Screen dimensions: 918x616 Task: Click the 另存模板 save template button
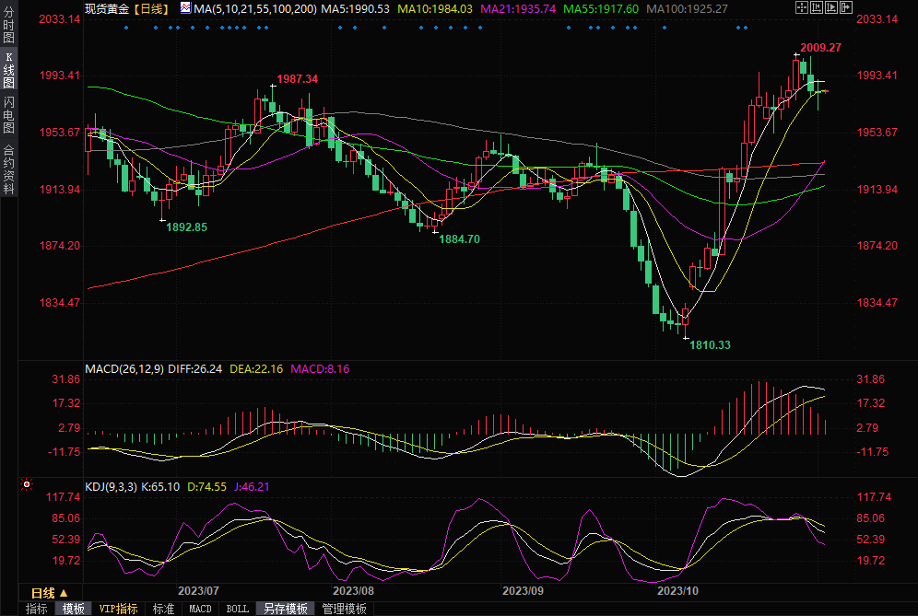coord(286,609)
